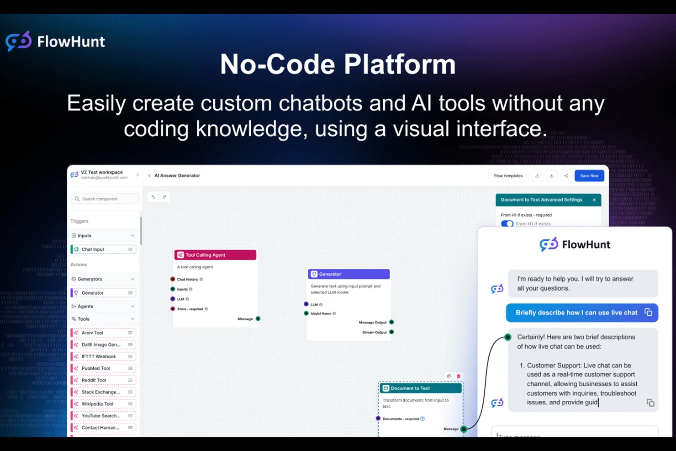The width and height of the screenshot is (676, 451).
Task: Click the Tools - required port
Action: point(173,309)
